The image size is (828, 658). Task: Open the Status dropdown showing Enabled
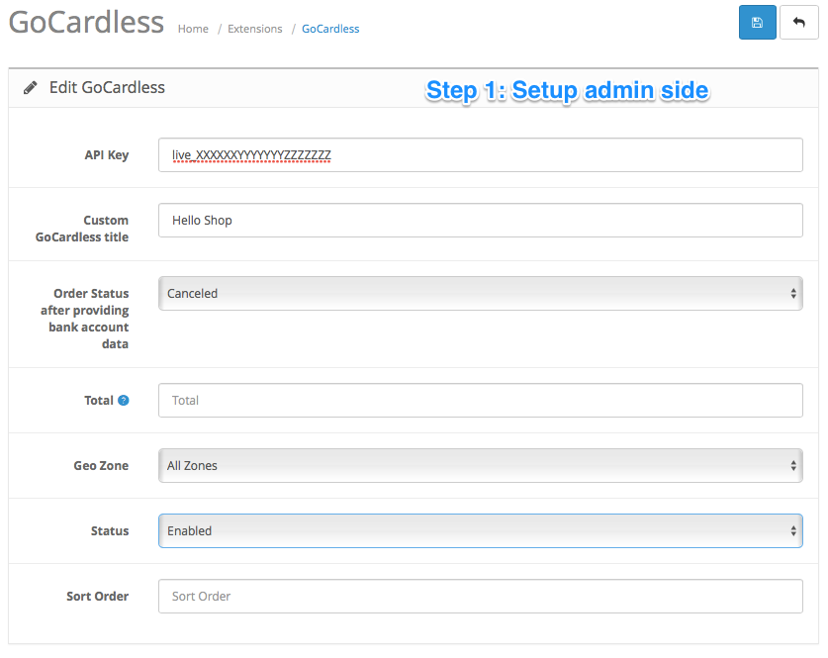pos(481,530)
